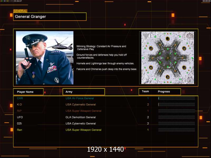
Task: Click start position 1 on the minimap
Action: tap(184, 67)
